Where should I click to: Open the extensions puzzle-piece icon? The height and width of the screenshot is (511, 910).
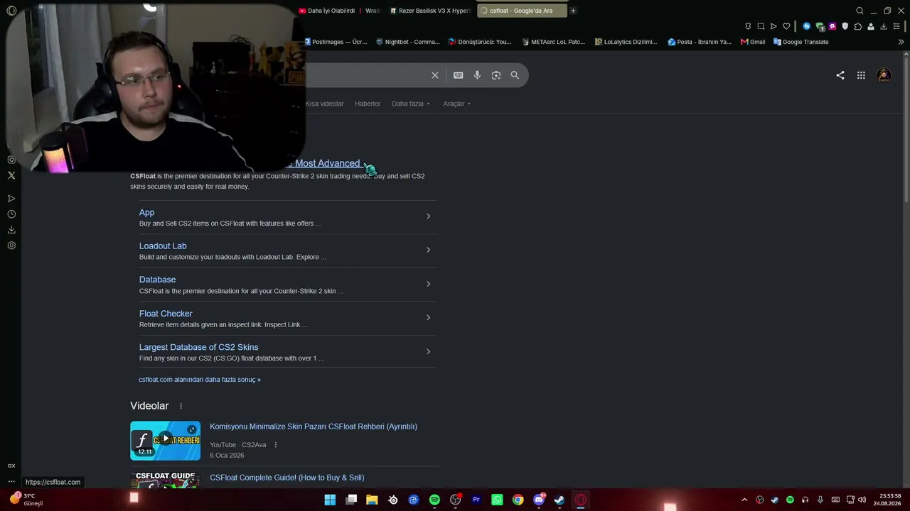pos(858,26)
